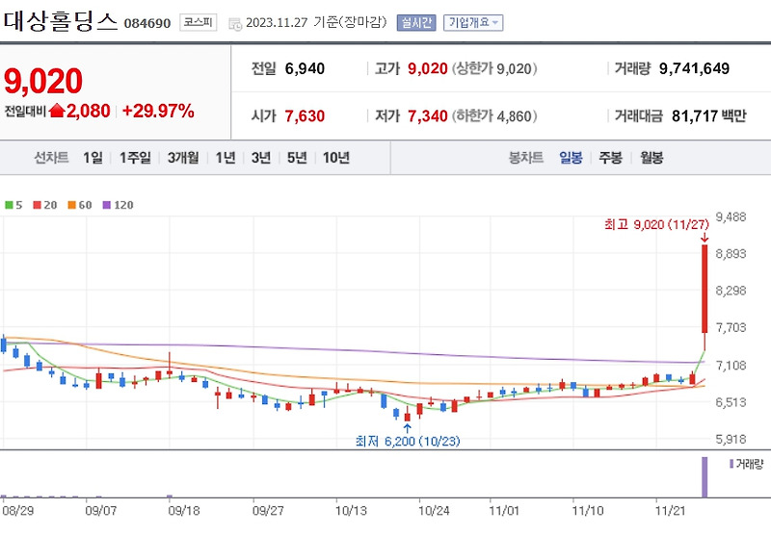Click the red 20-day moving average swatch
Screen dimensions: 771x535
point(37,205)
